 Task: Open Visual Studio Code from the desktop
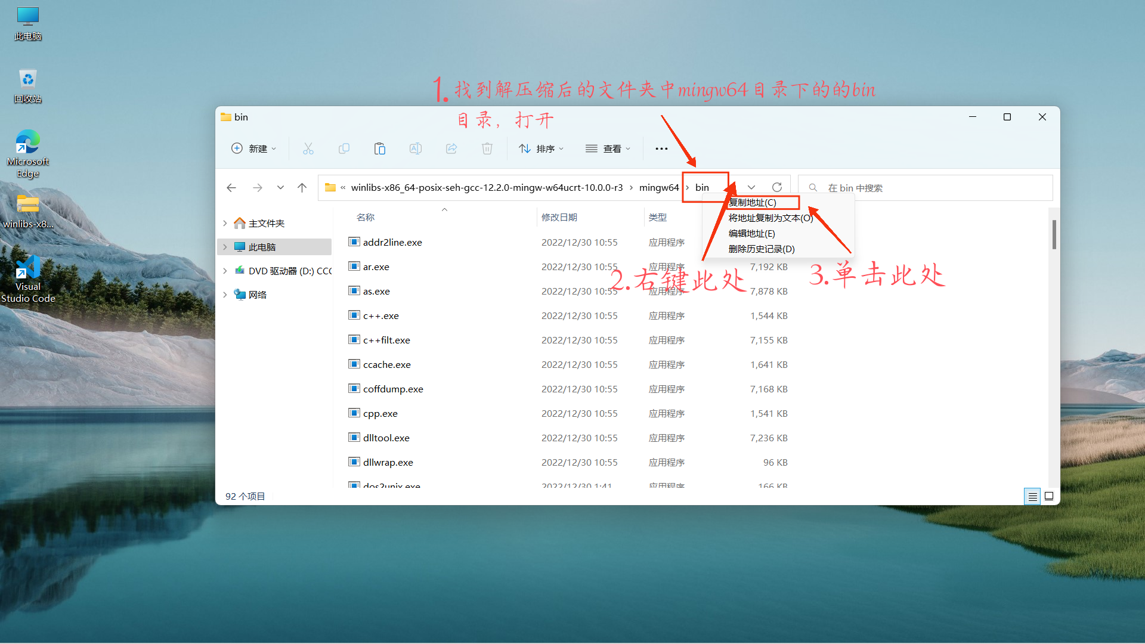[27, 265]
